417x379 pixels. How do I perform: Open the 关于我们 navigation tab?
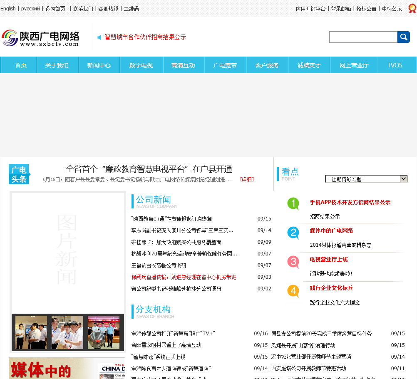[57, 65]
